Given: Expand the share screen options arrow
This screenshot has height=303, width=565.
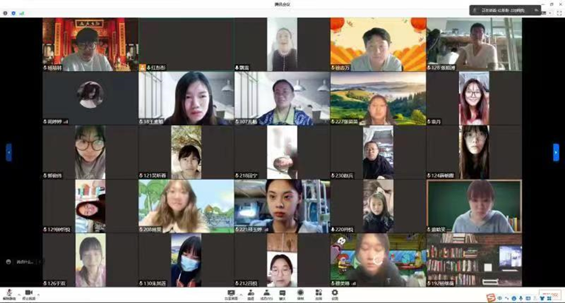Looking at the screenshot, I should (x=240, y=293).
